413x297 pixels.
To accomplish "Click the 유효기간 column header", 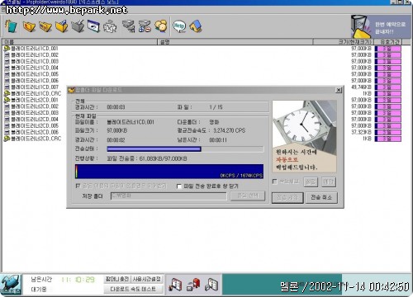I will tap(389, 42).
